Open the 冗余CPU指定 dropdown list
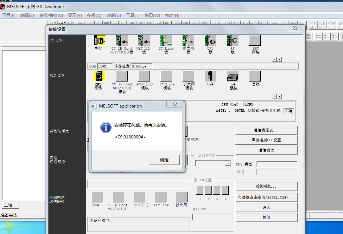 228,163
